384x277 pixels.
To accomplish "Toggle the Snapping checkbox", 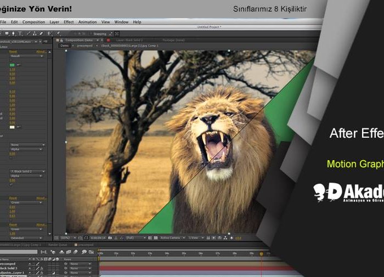I will click(x=91, y=34).
